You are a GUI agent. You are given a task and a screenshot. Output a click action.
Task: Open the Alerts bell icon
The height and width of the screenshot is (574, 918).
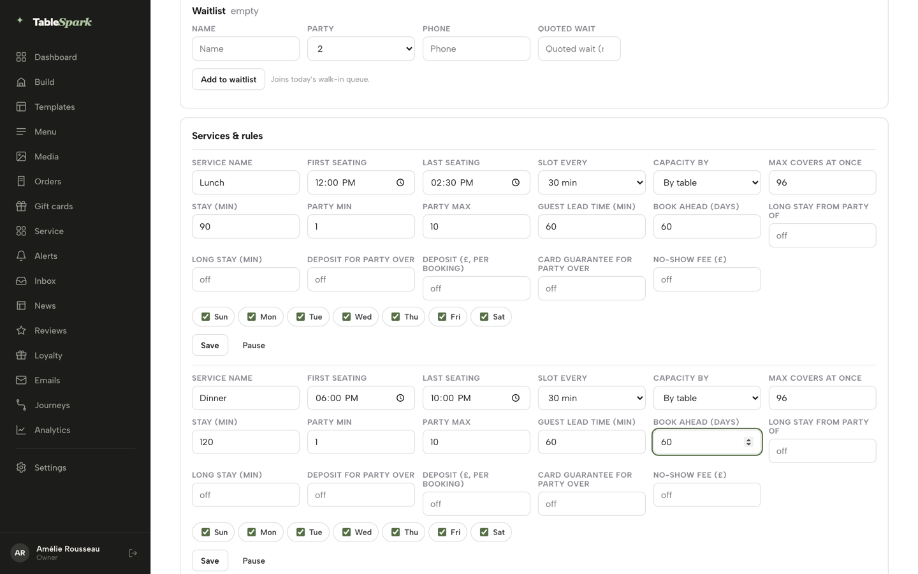21,256
